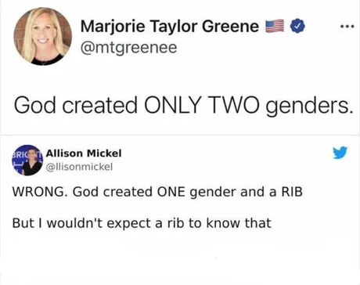The image size is (360, 285).
Task: Click the Allison Mickel display name
Action: pos(84,153)
